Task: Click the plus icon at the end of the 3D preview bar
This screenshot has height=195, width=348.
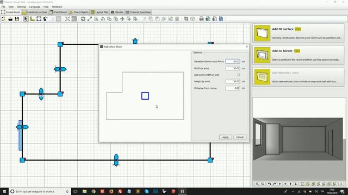Action: pos(341,184)
